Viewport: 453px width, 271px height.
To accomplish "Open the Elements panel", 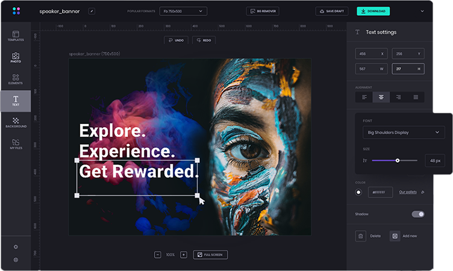I will (x=16, y=79).
